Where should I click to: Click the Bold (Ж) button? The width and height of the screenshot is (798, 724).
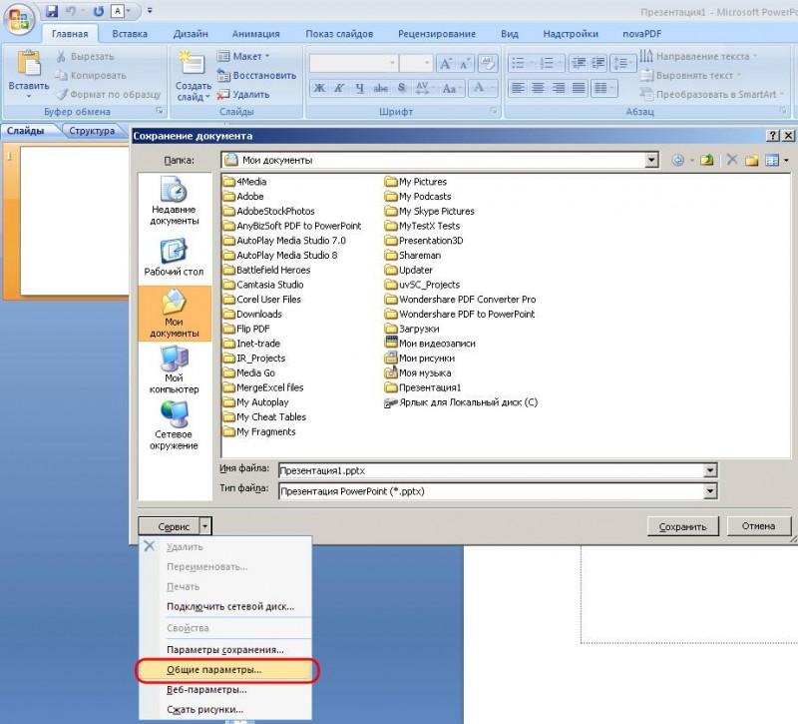click(x=319, y=88)
